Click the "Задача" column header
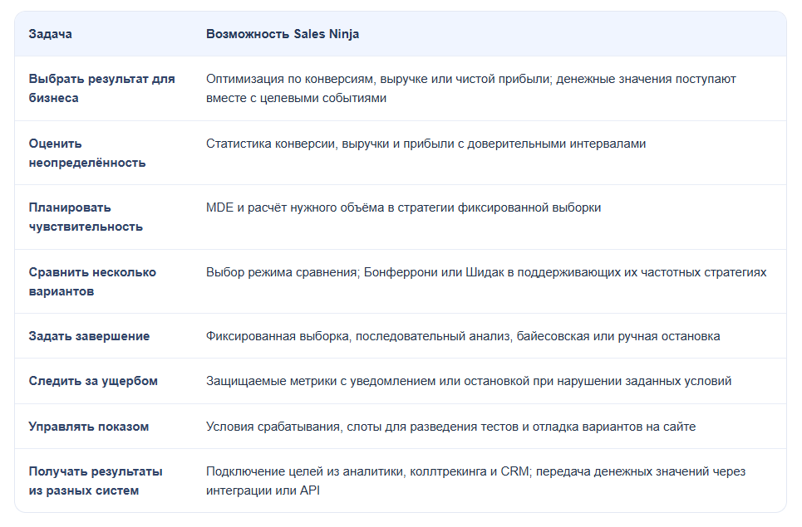This screenshot has height=527, width=802. (x=50, y=34)
